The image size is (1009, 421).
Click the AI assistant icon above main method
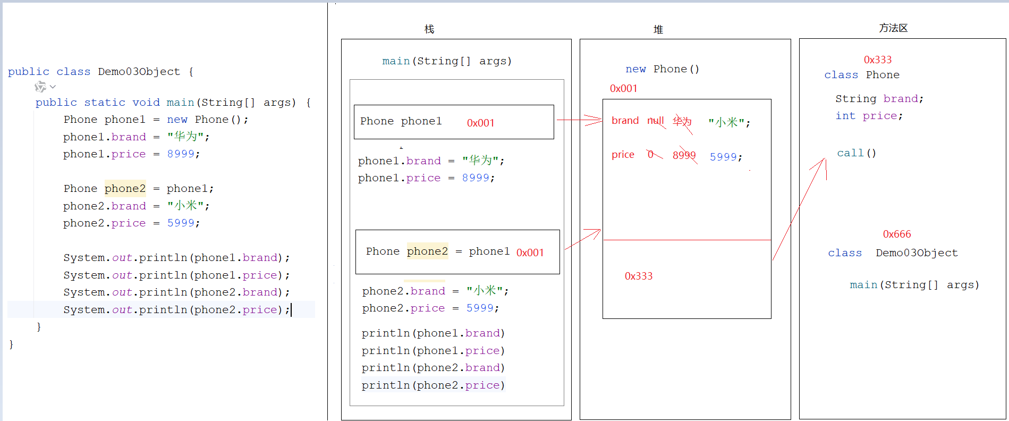40,87
